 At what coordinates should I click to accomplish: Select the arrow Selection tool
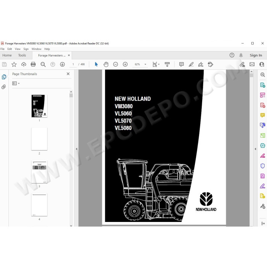pos(96,64)
